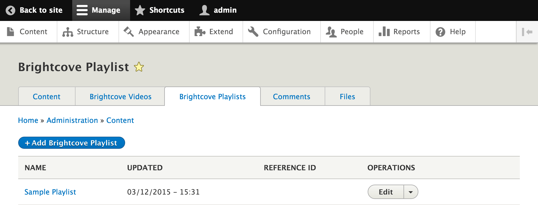
Task: Select the Brightcove Playlists tab
Action: pyautogui.click(x=212, y=96)
